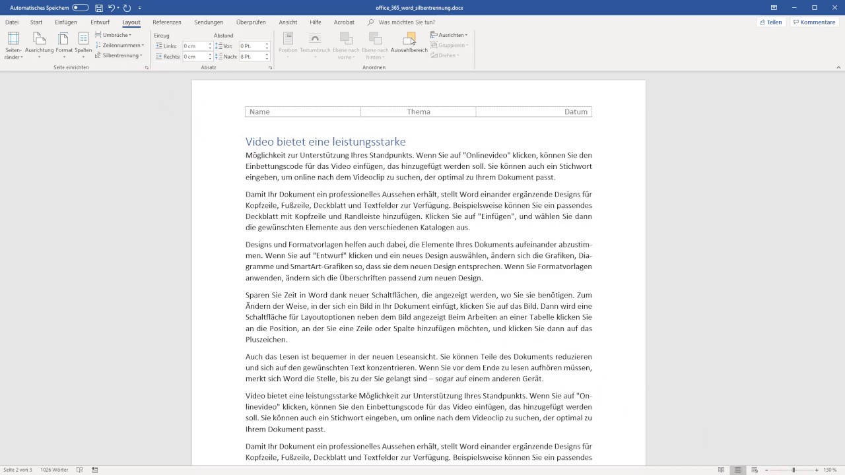
Task: Open the Ausrichtung orientation menu
Action: pos(40,46)
